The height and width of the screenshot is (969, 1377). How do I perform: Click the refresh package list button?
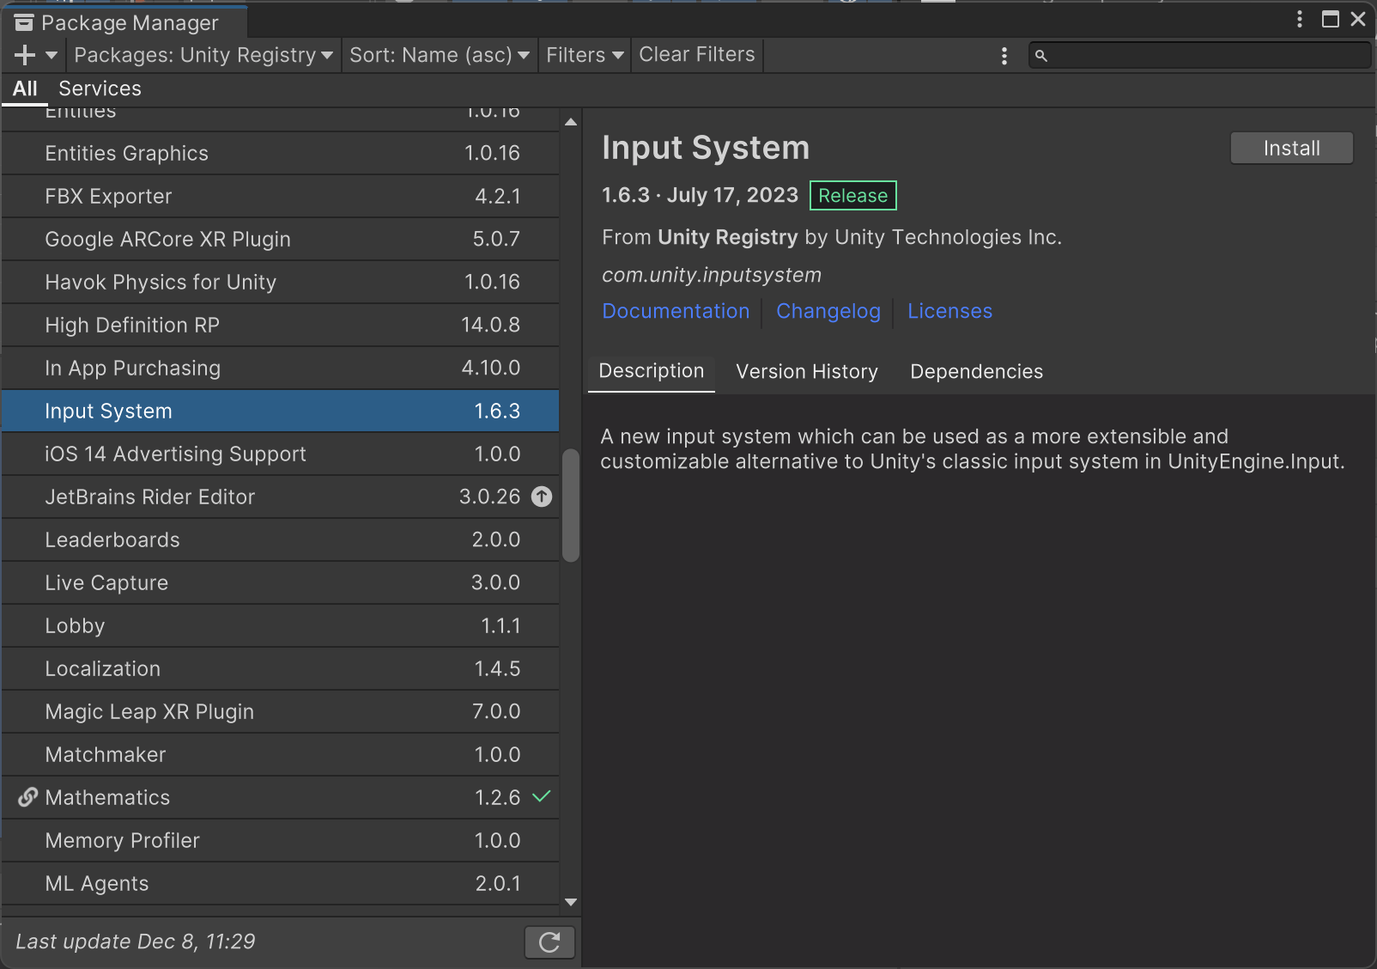pos(549,942)
